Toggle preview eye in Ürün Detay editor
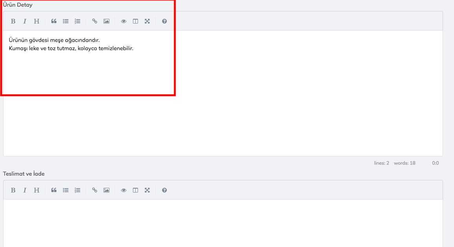The image size is (454, 247). pos(123,21)
